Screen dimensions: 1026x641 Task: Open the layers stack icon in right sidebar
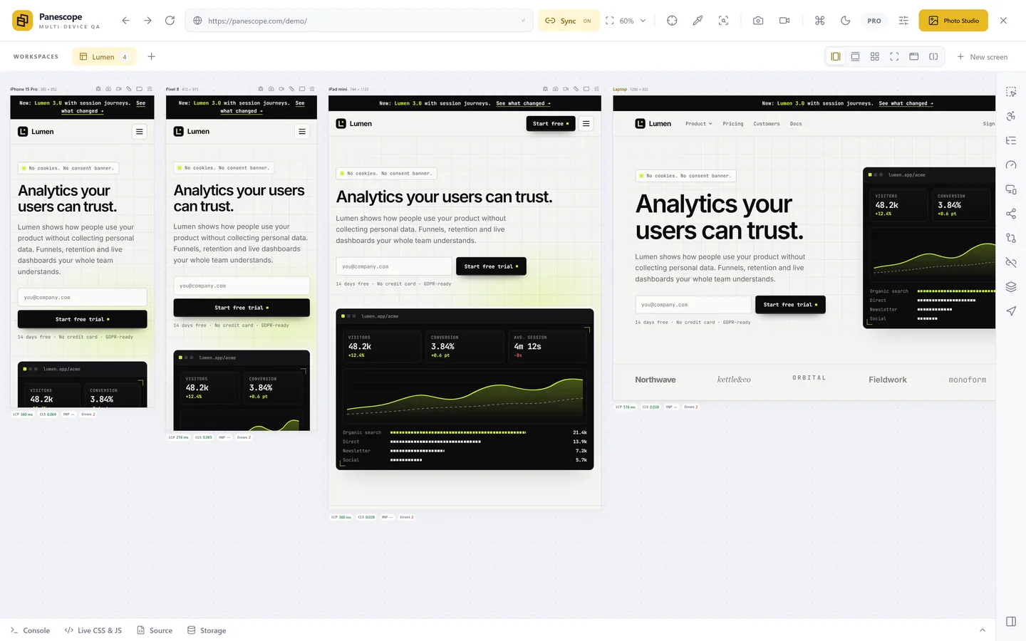[x=1011, y=286]
